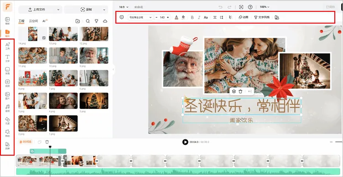This screenshot has width=343, height=177.
Task: Open the 品牌 brand sidebar panel
Action: click(x=7, y=145)
